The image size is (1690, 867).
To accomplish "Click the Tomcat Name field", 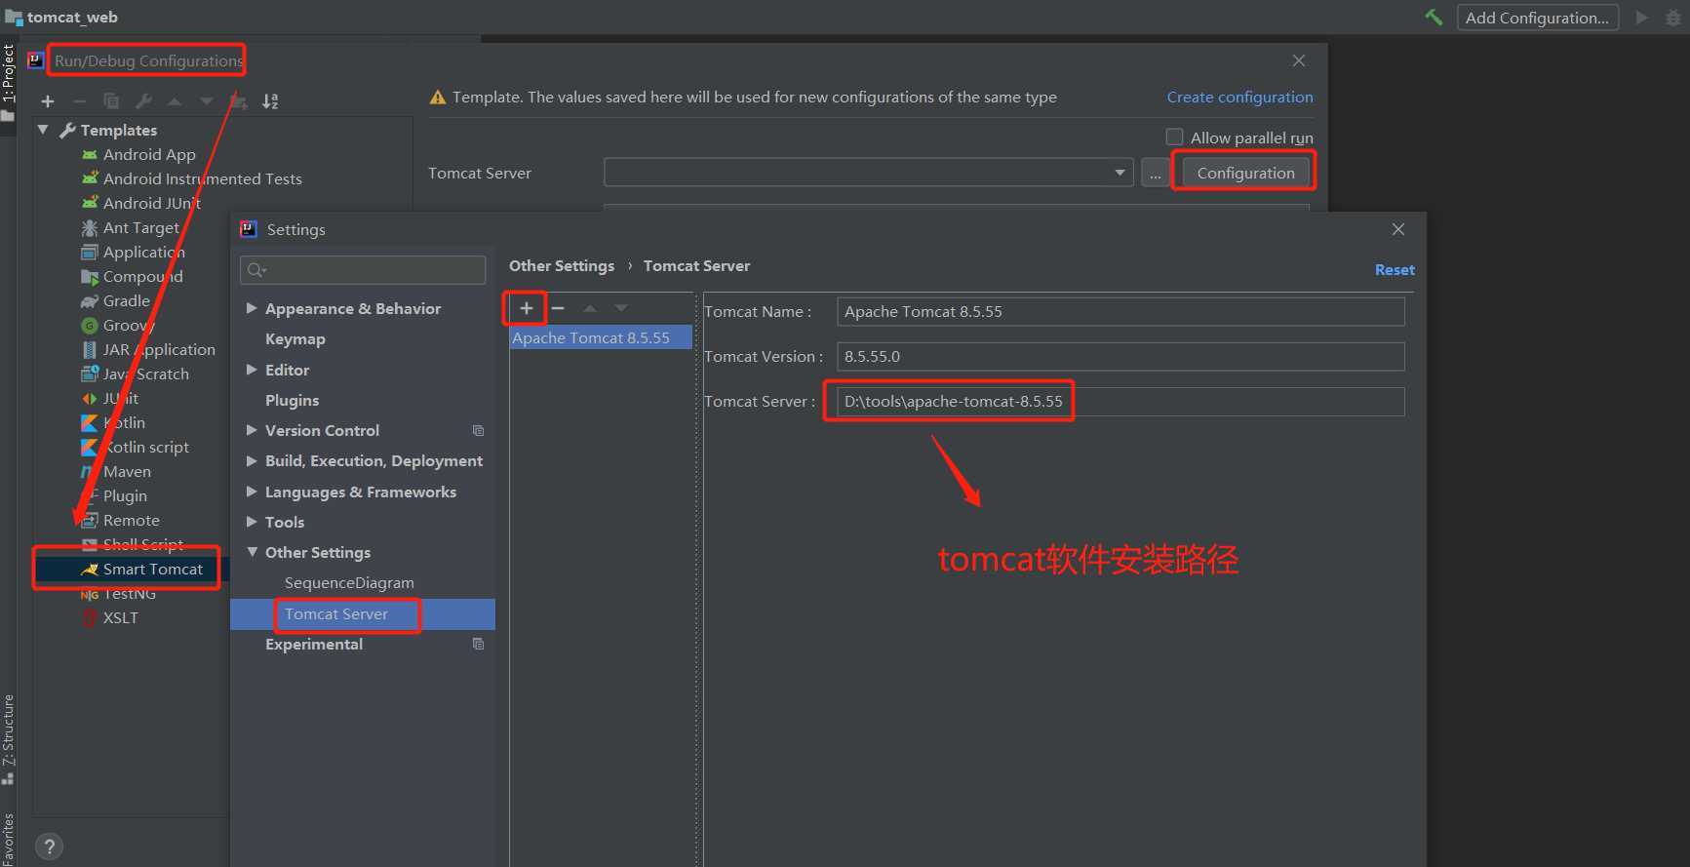I will coord(1120,312).
